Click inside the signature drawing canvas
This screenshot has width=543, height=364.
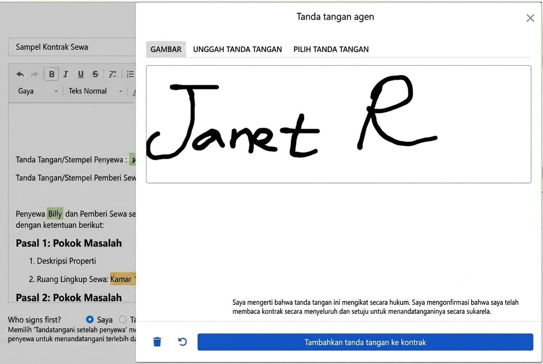click(x=339, y=124)
